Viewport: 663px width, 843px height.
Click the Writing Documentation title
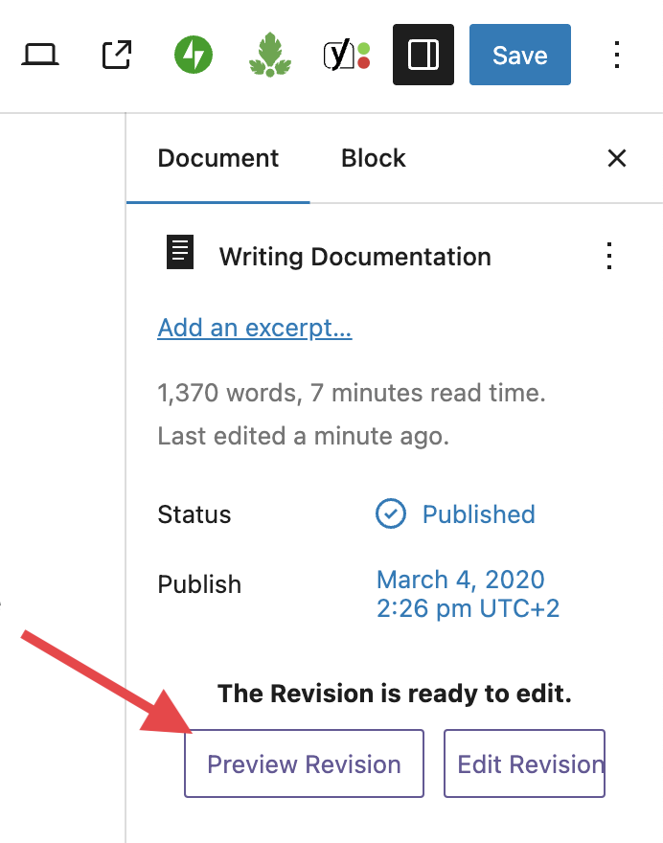tap(354, 257)
